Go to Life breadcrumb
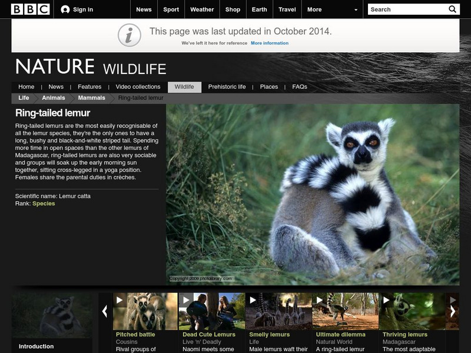This screenshot has height=353, width=471. [x=24, y=98]
